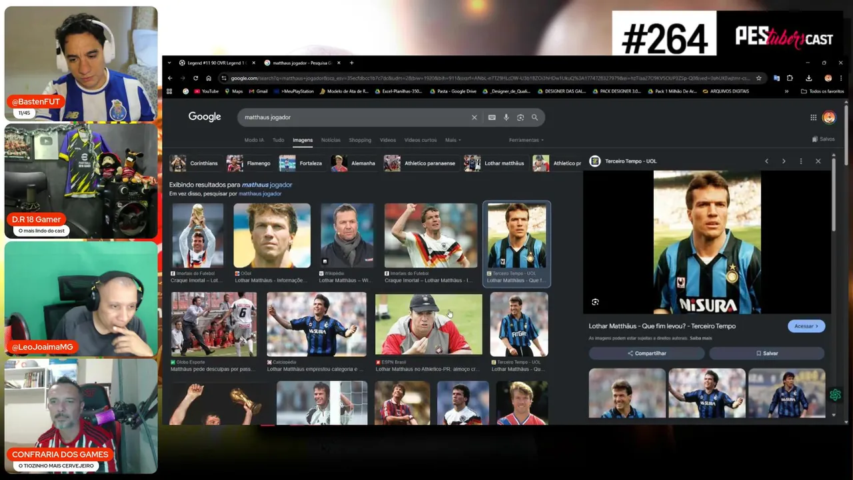Filter by the Lothar matthäus chip

(495, 163)
